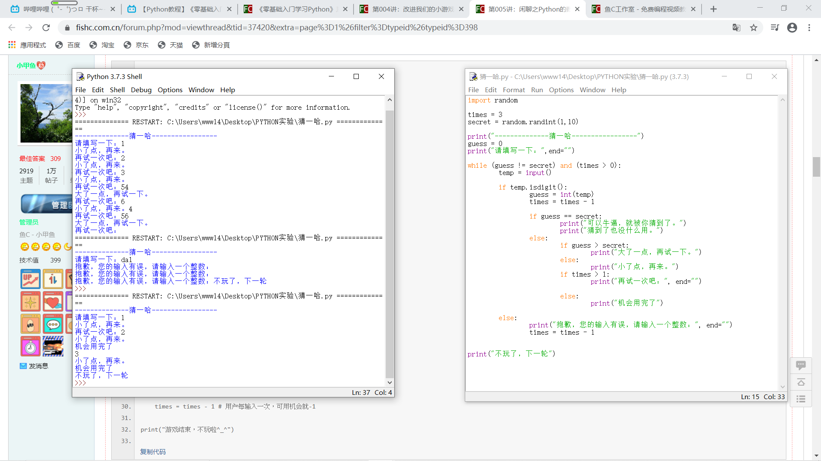The width and height of the screenshot is (821, 461).
Task: Click Python Shell scrollbar up arrow
Action: pos(390,100)
